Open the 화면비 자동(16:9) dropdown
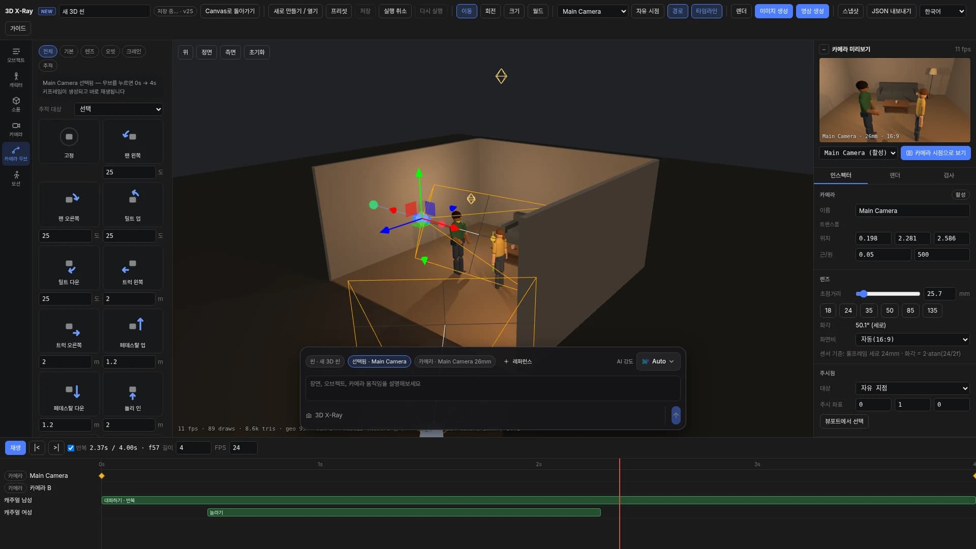This screenshot has height=549, width=976. (x=912, y=340)
